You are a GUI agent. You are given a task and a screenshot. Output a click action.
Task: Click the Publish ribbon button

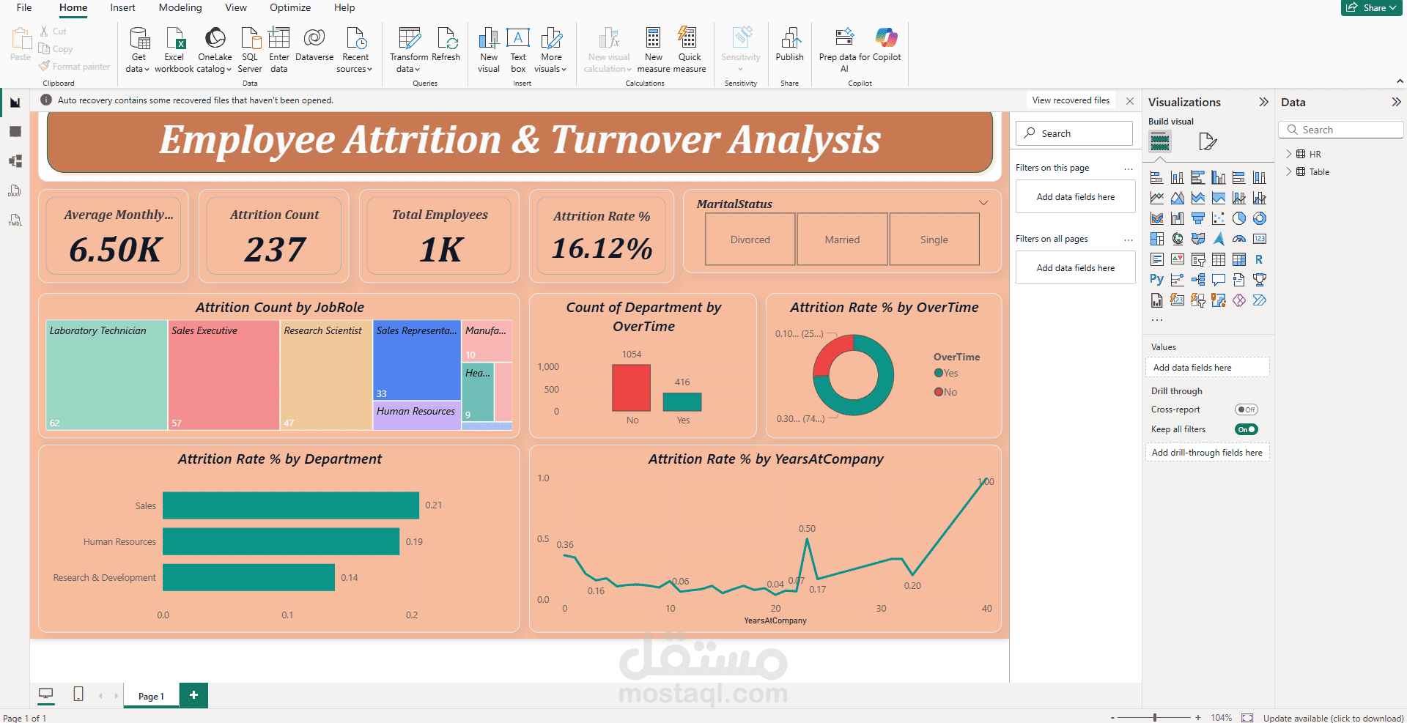pos(789,45)
